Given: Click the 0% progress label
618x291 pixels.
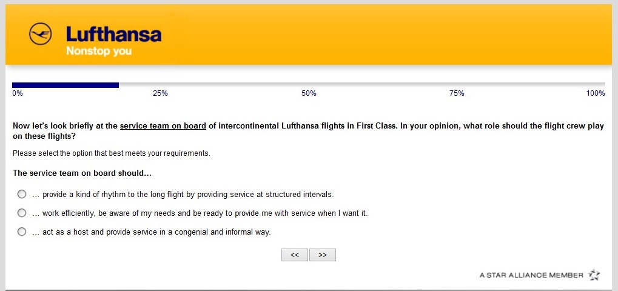Looking at the screenshot, I should point(18,93).
